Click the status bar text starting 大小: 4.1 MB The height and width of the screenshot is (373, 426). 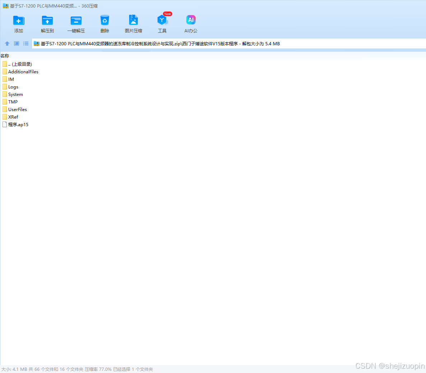pos(77,369)
